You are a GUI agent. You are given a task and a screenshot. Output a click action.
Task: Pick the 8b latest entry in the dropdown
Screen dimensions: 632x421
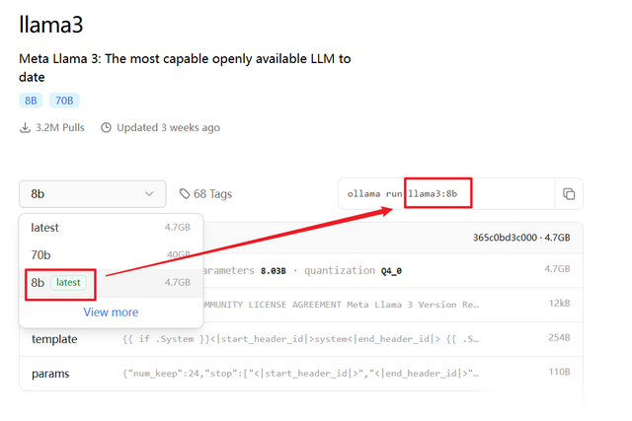pos(111,283)
